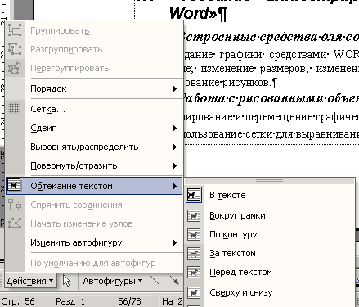359x307 pixels.
Task: Expand the arrow next to Обтекание текстом
Action: (x=175, y=186)
